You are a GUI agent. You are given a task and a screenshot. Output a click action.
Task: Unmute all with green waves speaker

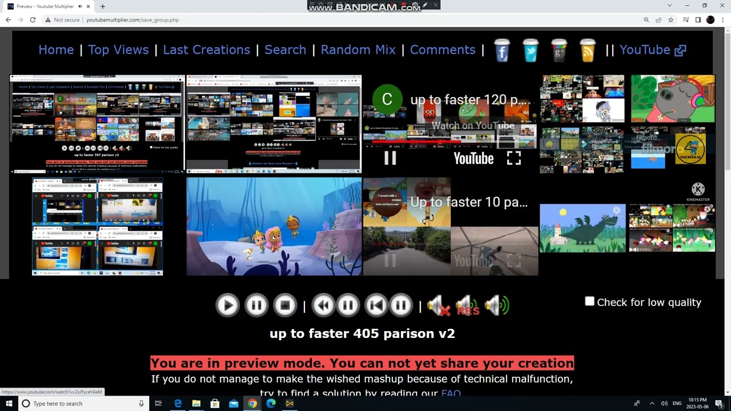496,306
